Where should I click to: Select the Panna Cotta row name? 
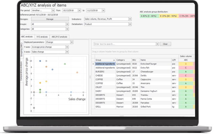(156, 99)
